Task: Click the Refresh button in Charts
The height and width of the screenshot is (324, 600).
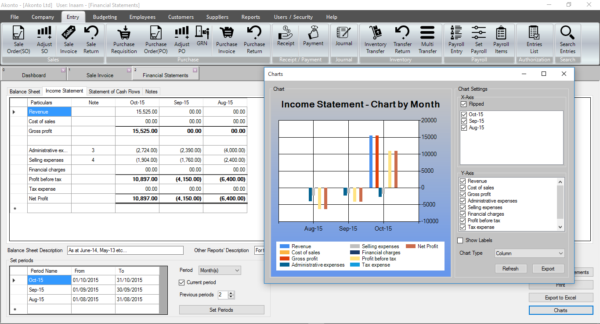Action: point(510,269)
